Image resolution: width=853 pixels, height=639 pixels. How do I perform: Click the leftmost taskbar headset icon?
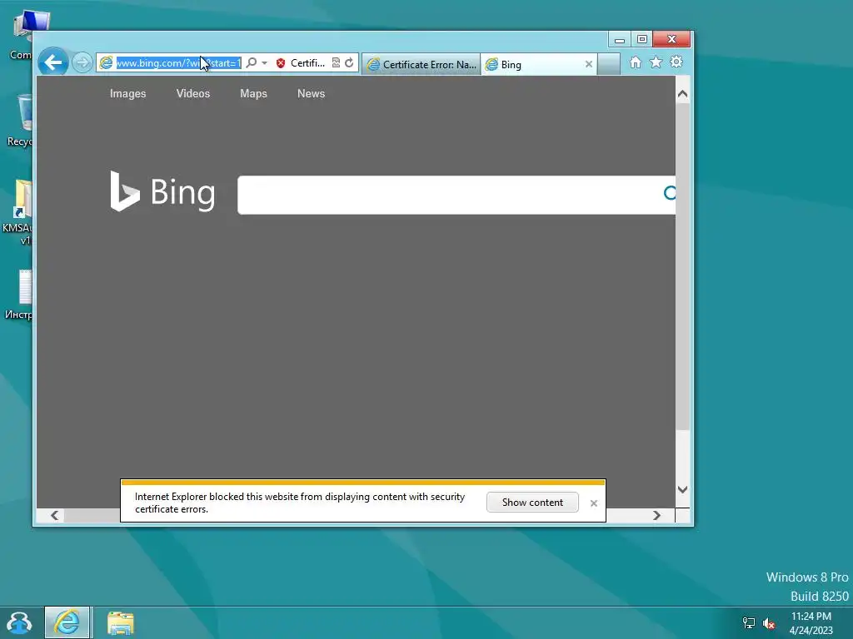click(19, 623)
